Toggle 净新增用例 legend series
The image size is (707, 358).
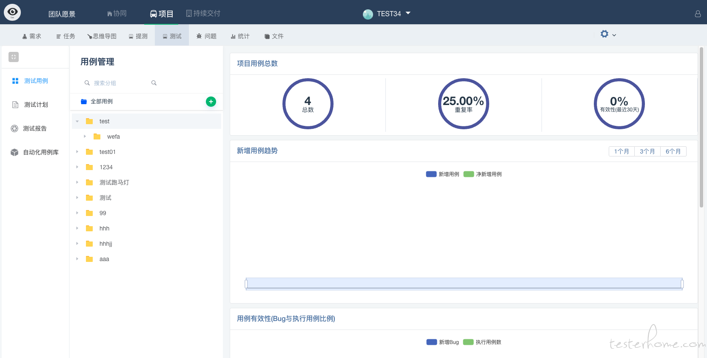tap(482, 174)
